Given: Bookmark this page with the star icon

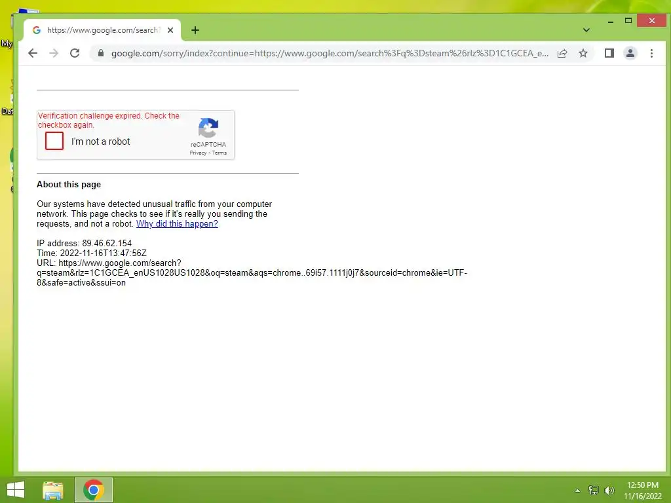Looking at the screenshot, I should point(583,53).
